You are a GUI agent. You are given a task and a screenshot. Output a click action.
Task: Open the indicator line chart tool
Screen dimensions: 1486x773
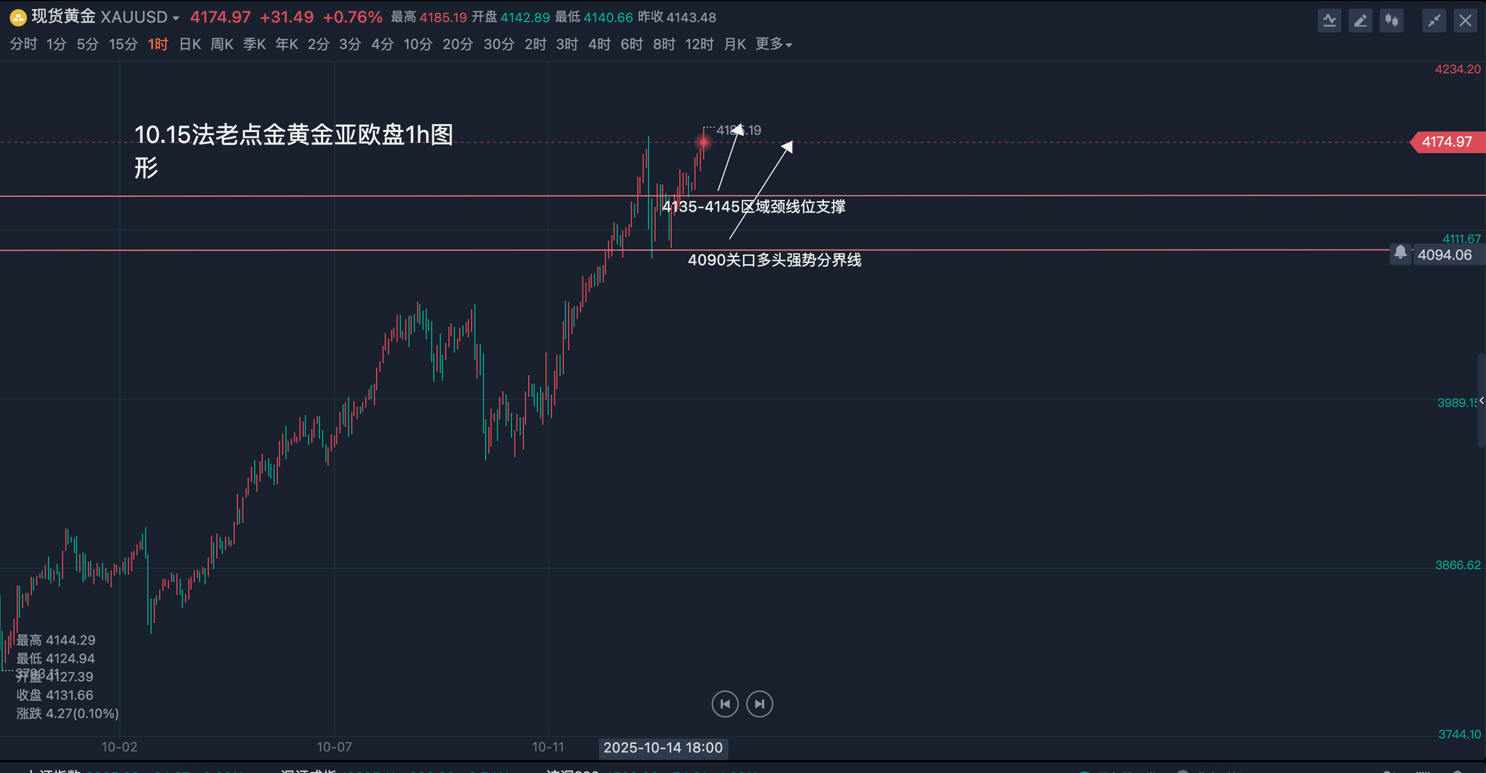coord(1329,21)
